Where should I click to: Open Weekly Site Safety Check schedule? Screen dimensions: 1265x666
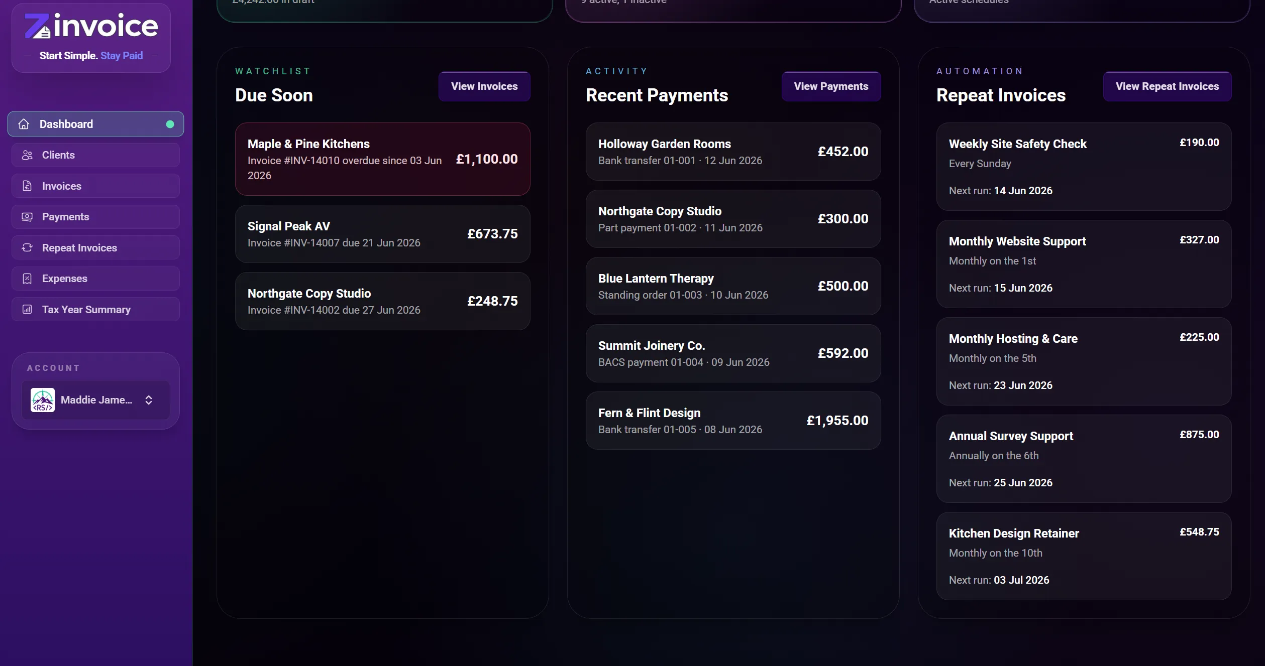tap(1084, 167)
